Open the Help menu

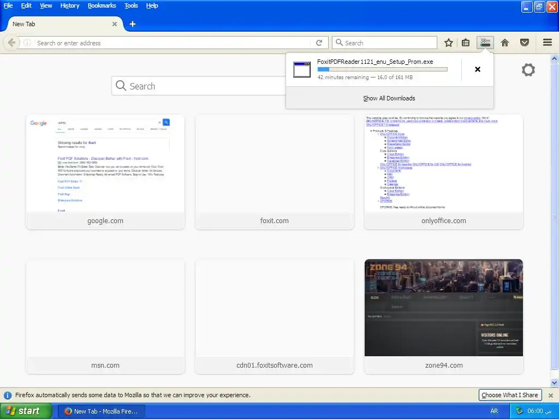(152, 5)
